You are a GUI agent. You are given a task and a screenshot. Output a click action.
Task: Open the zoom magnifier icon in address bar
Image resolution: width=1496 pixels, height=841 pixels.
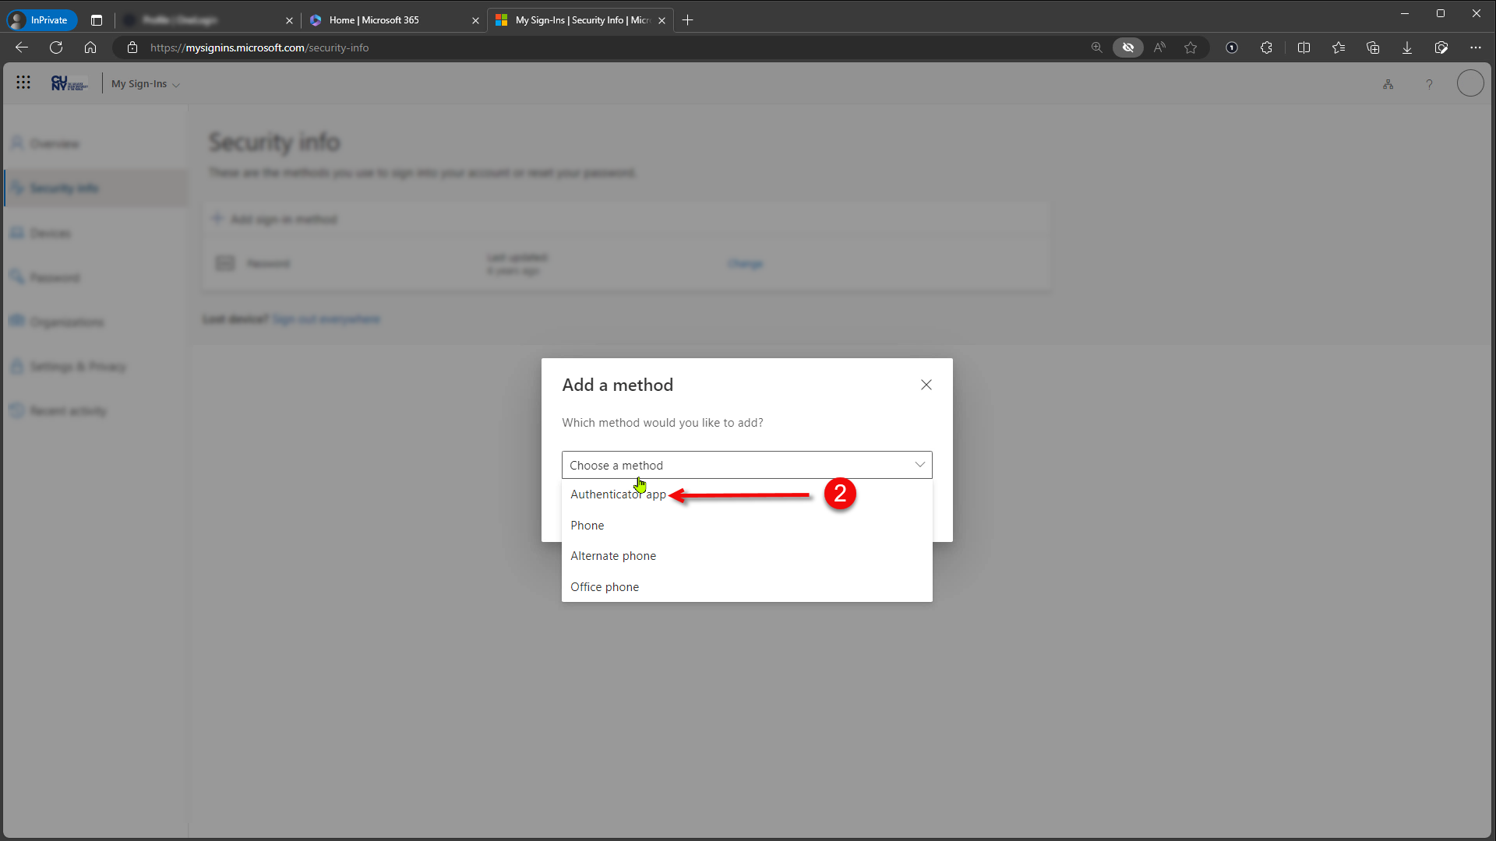(x=1096, y=48)
